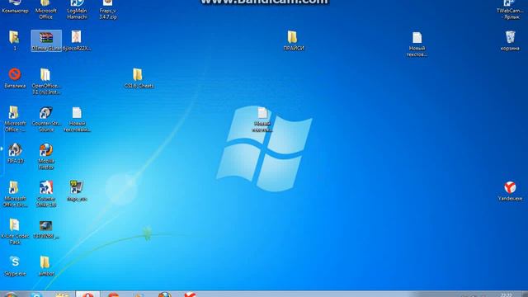Open the ПРАЙСИ folder
Image resolution: width=528 pixels, height=297 pixels.
click(x=294, y=40)
